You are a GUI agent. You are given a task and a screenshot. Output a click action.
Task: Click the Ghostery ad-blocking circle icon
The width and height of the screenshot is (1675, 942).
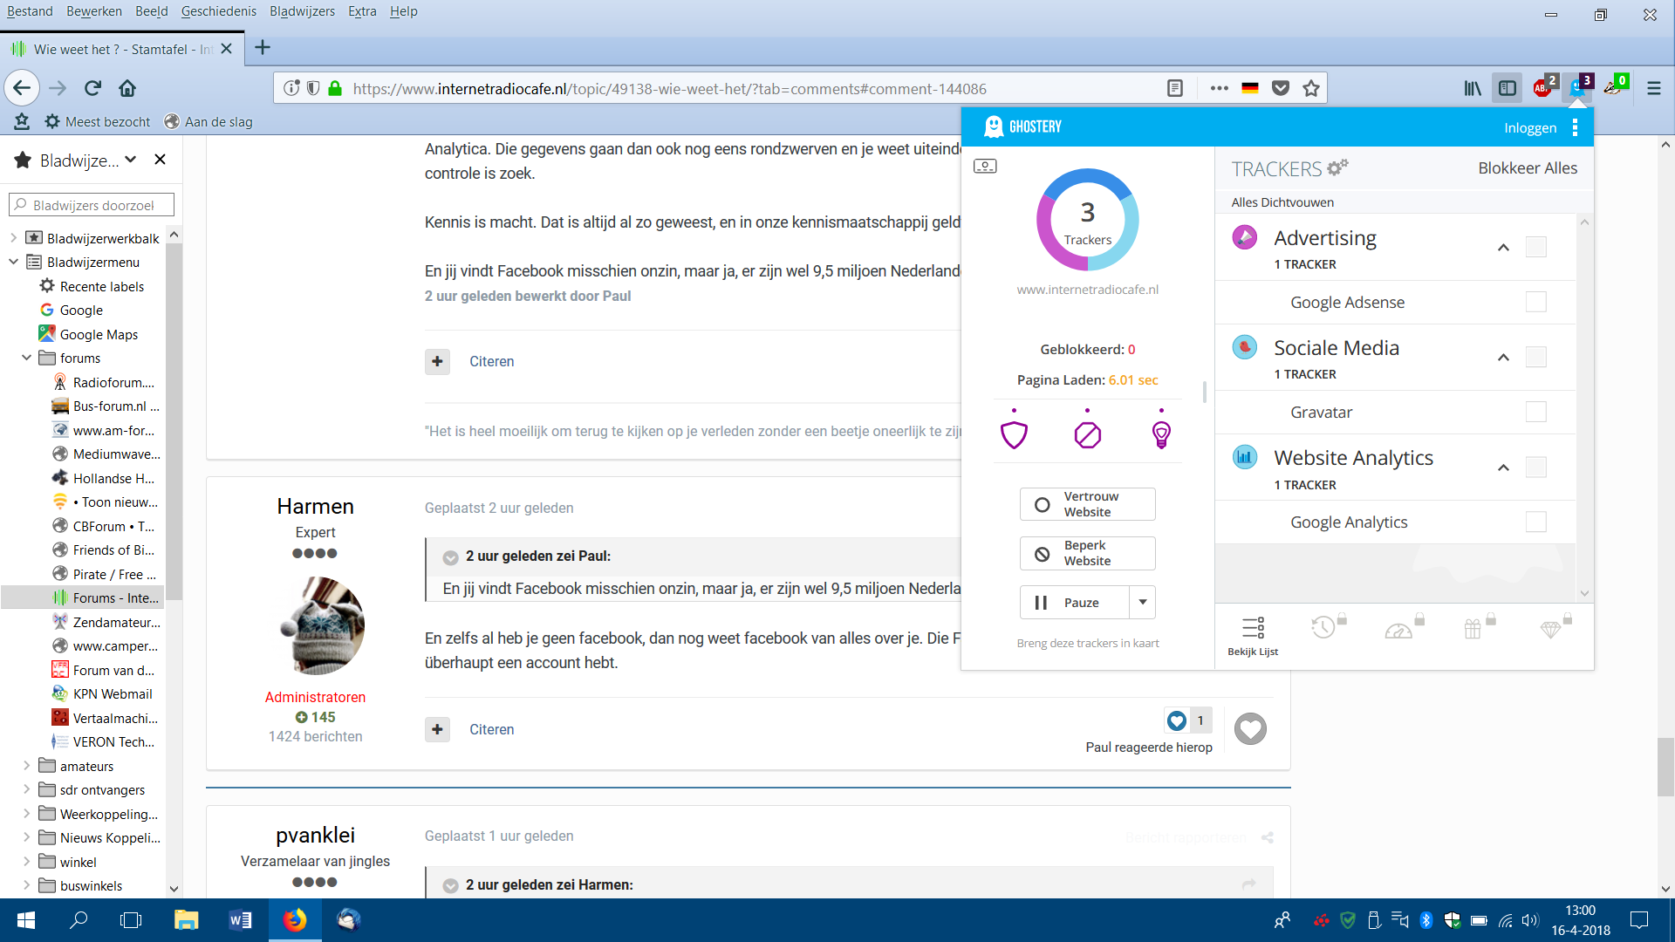click(x=1087, y=433)
